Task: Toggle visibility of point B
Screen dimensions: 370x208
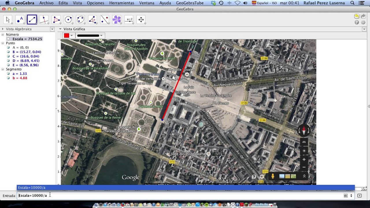Action: [x=8, y=52]
